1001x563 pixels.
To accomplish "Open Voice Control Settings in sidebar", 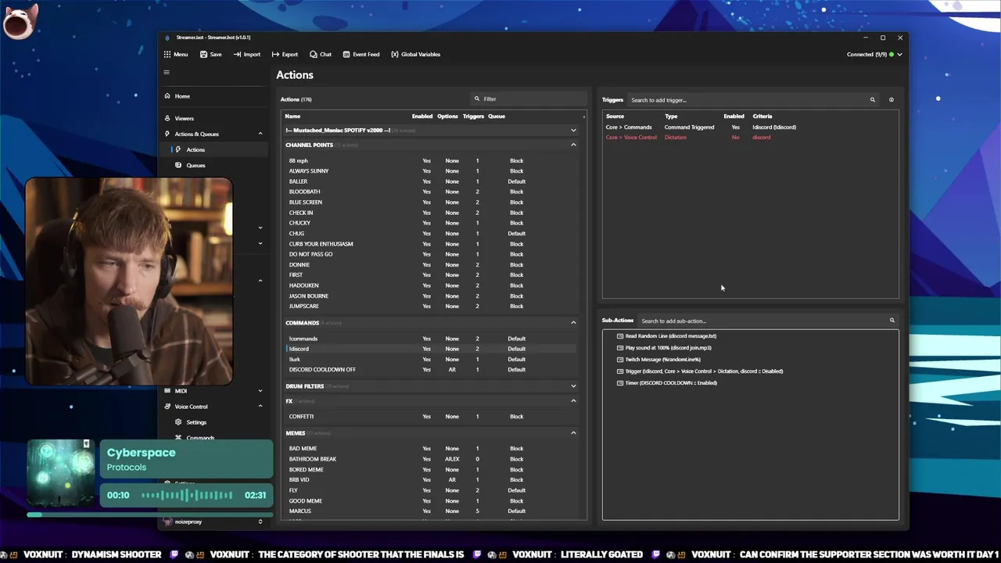I will [x=196, y=422].
